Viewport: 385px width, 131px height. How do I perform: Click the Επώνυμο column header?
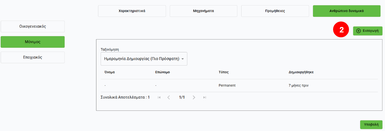pyautogui.click(x=163, y=72)
